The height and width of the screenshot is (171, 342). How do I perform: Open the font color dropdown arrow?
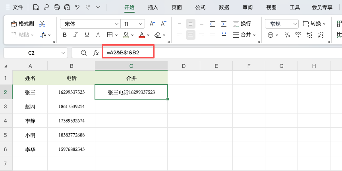click(148, 35)
